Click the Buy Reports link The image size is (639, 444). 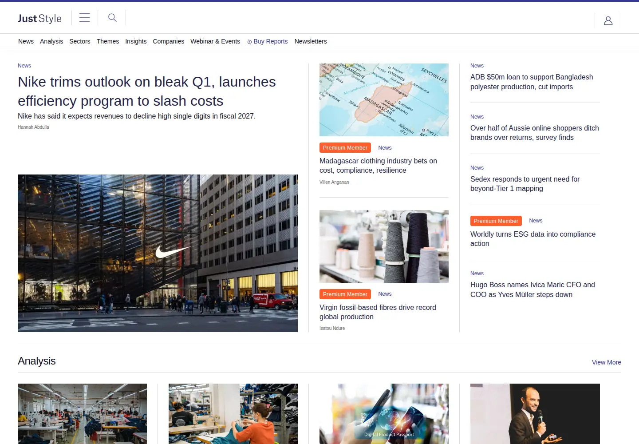(268, 41)
